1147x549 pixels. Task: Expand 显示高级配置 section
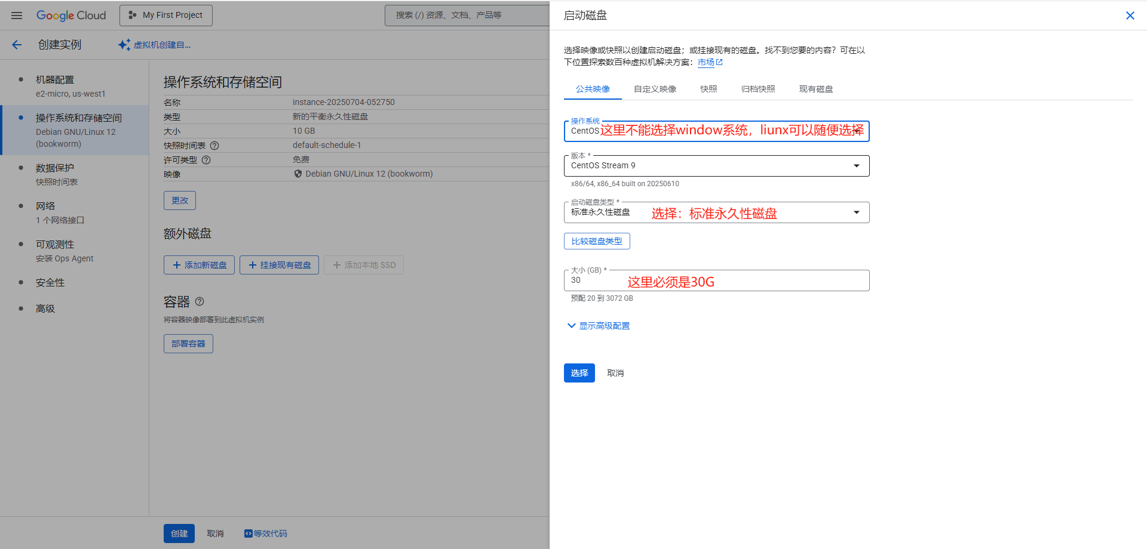599,326
